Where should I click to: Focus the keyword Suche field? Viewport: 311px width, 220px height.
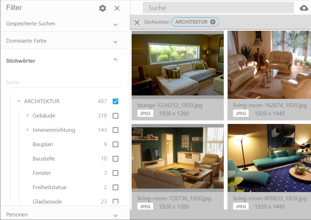(63, 82)
